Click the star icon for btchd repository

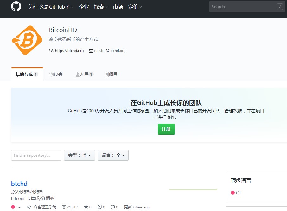(x=86, y=207)
